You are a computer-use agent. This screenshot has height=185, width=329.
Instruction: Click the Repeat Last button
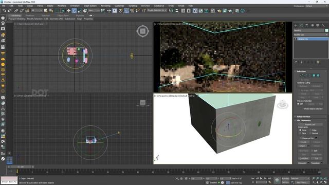pos(310,124)
